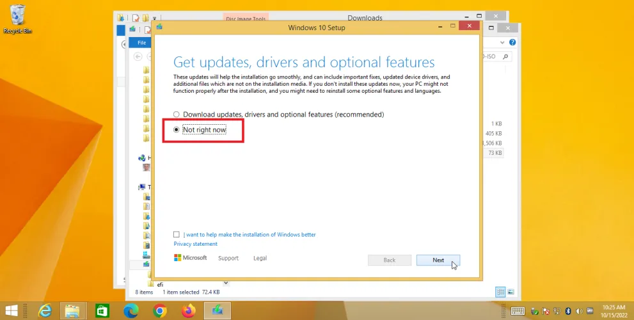Image resolution: width=634 pixels, height=320 pixels.
Task: Click the taskbar clock showing 10:25 AM
Action: click(x=614, y=310)
